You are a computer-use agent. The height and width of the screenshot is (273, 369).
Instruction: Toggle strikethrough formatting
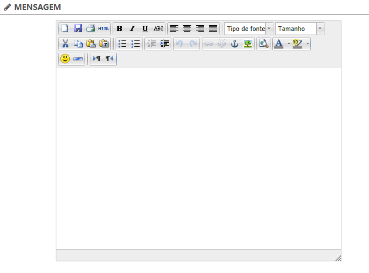tap(158, 29)
